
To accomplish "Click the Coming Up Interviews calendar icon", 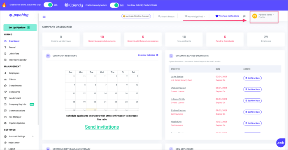I will tap(48, 56).
